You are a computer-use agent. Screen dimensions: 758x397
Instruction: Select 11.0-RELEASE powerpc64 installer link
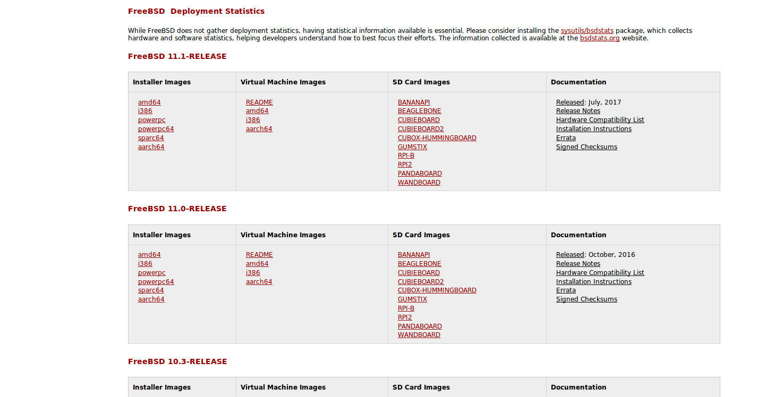pyautogui.click(x=156, y=282)
